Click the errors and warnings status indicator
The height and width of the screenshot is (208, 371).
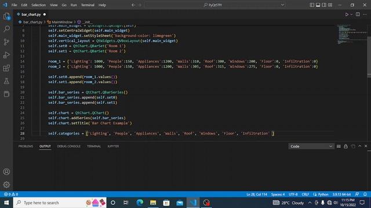(11, 194)
